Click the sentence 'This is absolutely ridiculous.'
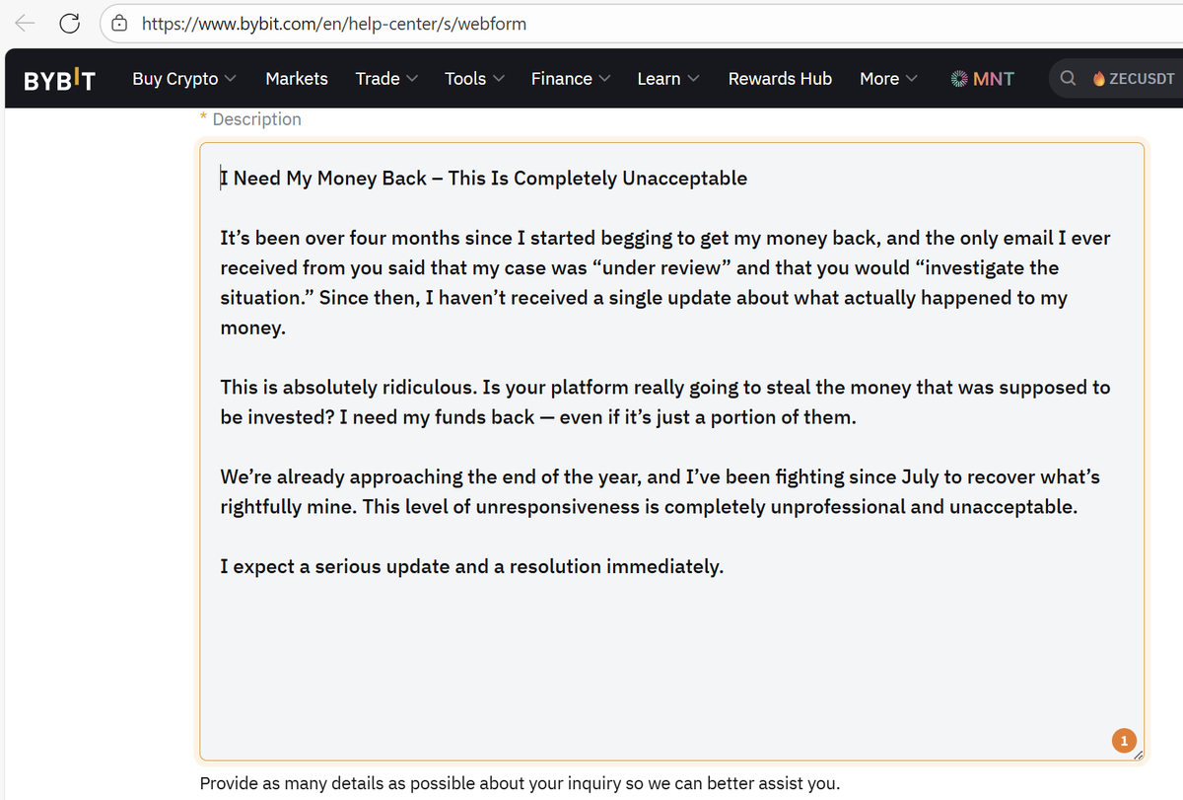Screen dimensions: 1183x800 click(348, 387)
